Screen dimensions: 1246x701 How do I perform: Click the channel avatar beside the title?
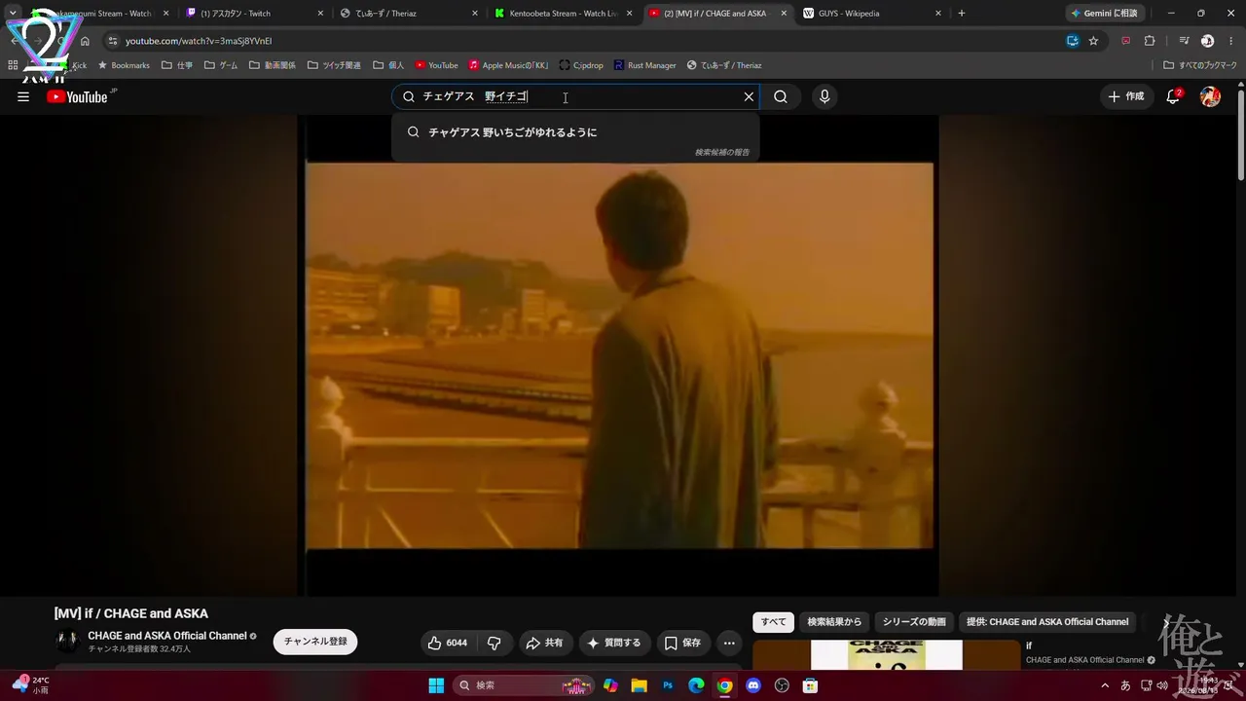tap(67, 642)
